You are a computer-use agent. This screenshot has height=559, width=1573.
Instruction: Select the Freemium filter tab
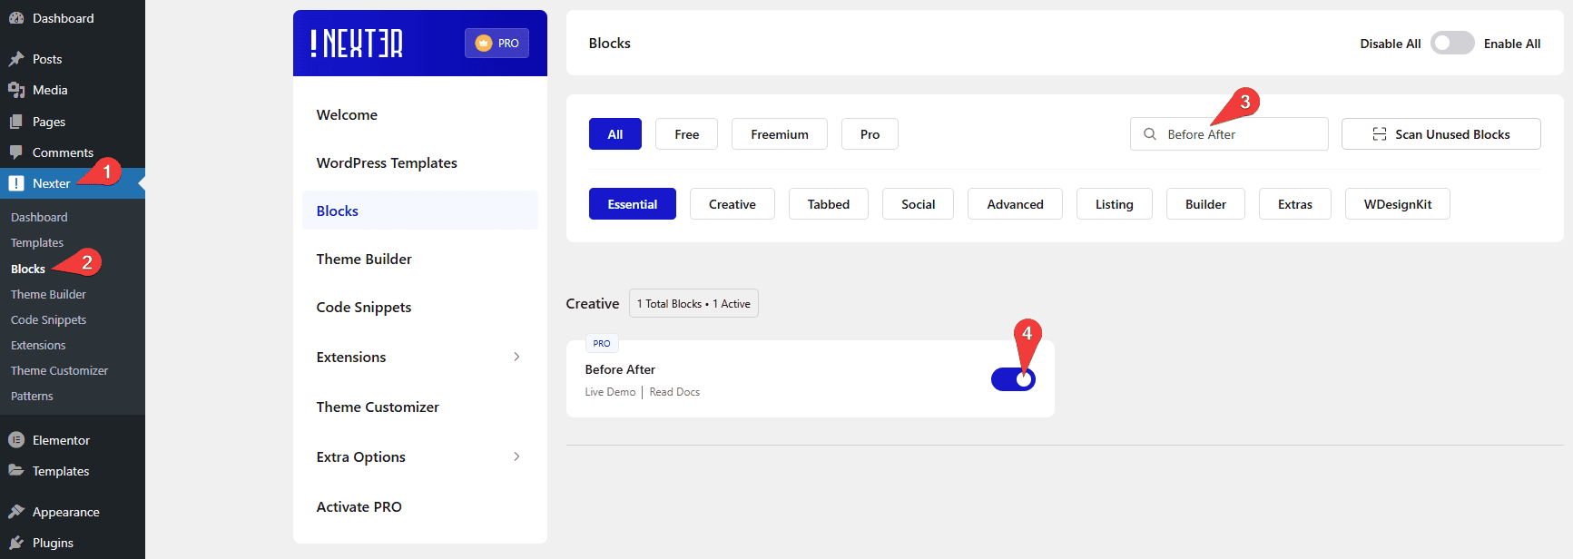779,134
